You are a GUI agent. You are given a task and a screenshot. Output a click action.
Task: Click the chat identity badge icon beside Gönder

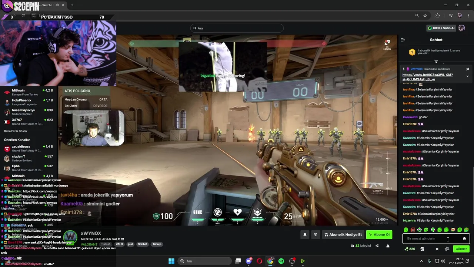pyautogui.click(x=447, y=249)
